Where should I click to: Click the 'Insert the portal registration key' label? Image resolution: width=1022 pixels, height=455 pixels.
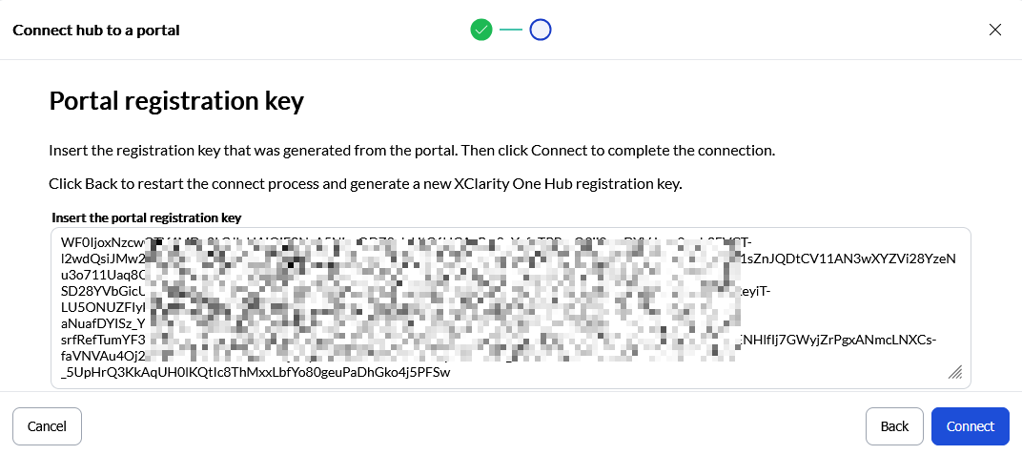click(x=146, y=217)
